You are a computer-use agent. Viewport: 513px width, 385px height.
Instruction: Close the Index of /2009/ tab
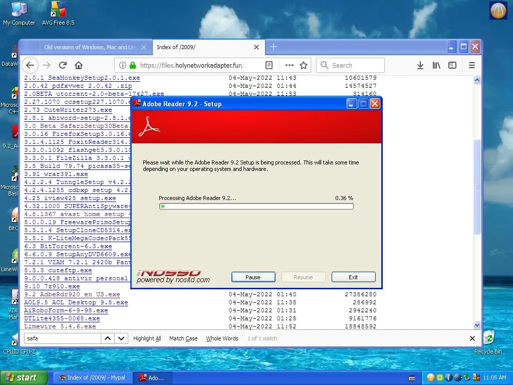pos(256,47)
